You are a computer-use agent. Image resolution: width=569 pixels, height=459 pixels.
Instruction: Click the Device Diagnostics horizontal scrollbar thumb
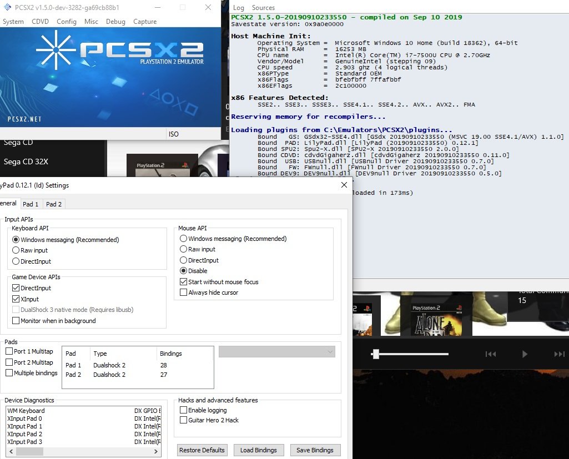click(30, 452)
